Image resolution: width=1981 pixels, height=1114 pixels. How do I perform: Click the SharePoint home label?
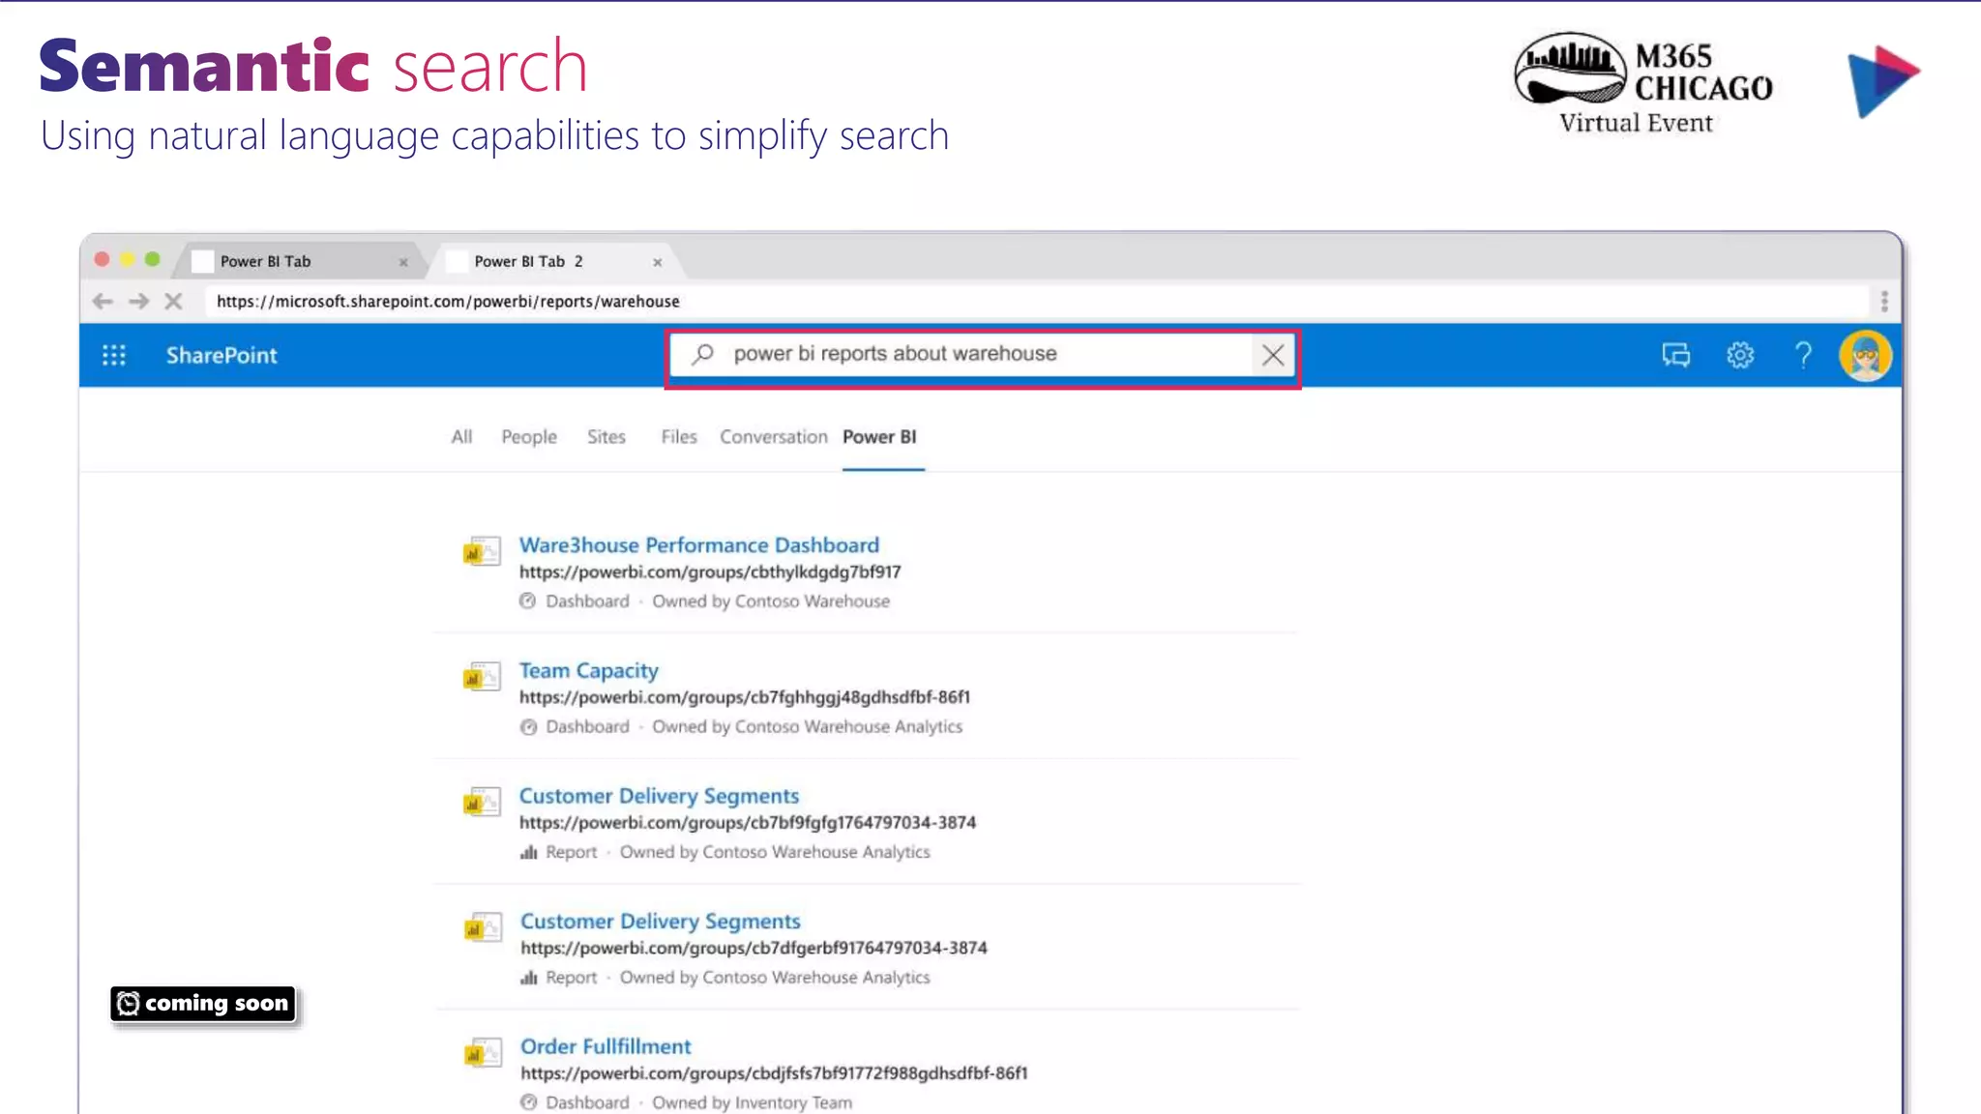(x=222, y=355)
